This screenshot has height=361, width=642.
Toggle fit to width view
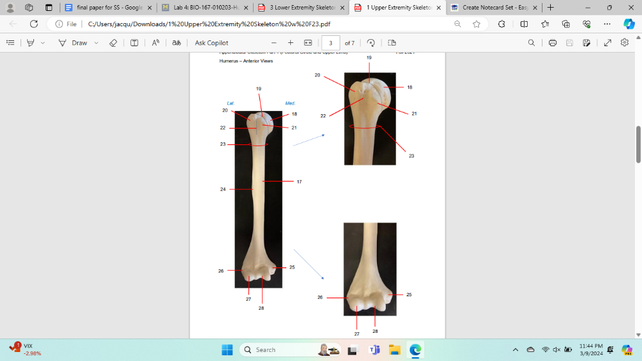click(x=308, y=43)
